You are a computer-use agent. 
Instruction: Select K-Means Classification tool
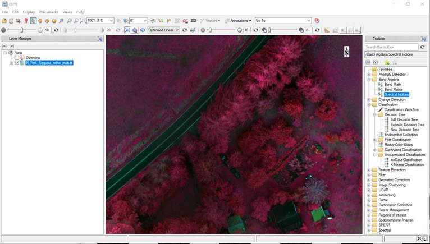(x=407, y=165)
